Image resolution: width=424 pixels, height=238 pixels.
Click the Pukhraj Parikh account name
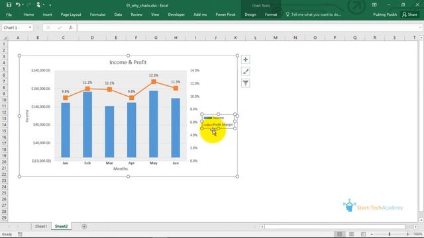pyautogui.click(x=385, y=15)
